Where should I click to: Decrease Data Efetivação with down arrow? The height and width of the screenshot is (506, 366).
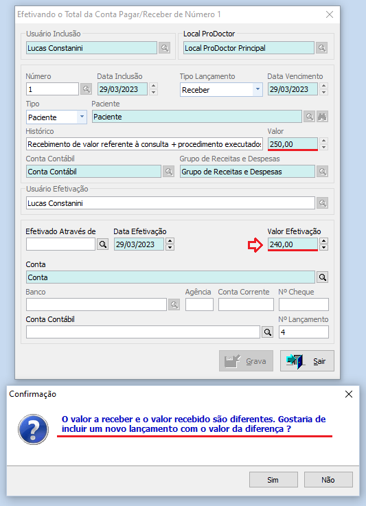(x=170, y=248)
